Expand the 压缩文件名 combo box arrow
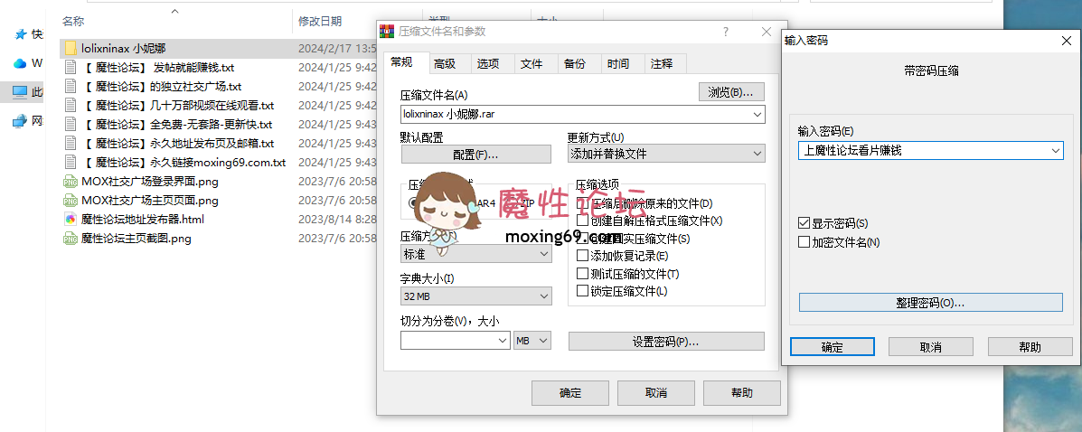This screenshot has height=432, width=1082. tap(757, 114)
